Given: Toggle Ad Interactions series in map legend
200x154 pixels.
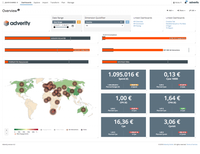Looking at the screenshot, I should click(x=72, y=129).
